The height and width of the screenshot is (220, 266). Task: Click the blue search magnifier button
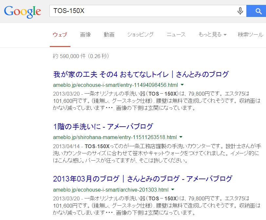coord(256,11)
